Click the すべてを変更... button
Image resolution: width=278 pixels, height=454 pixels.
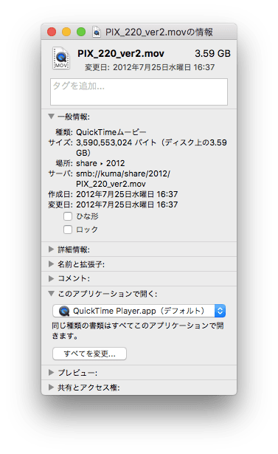89,354
